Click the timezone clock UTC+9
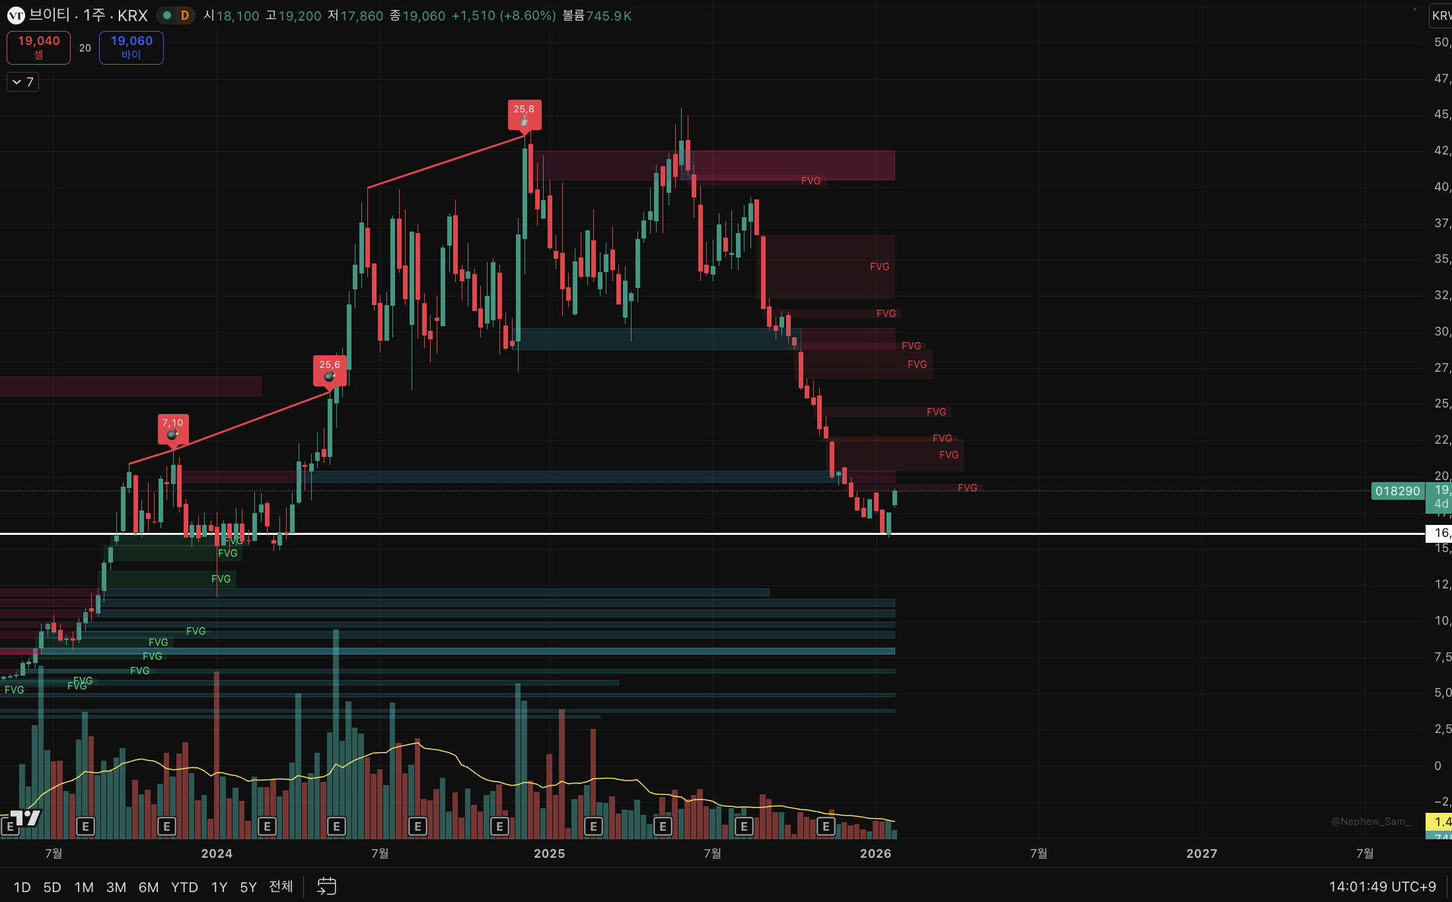Screen dimensions: 1452x902 [1382, 886]
